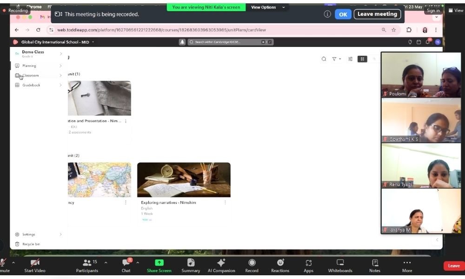
Task: Click the browser address bar URL
Action: click(161, 30)
